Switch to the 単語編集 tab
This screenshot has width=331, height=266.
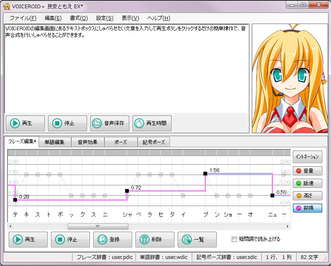pos(54,142)
